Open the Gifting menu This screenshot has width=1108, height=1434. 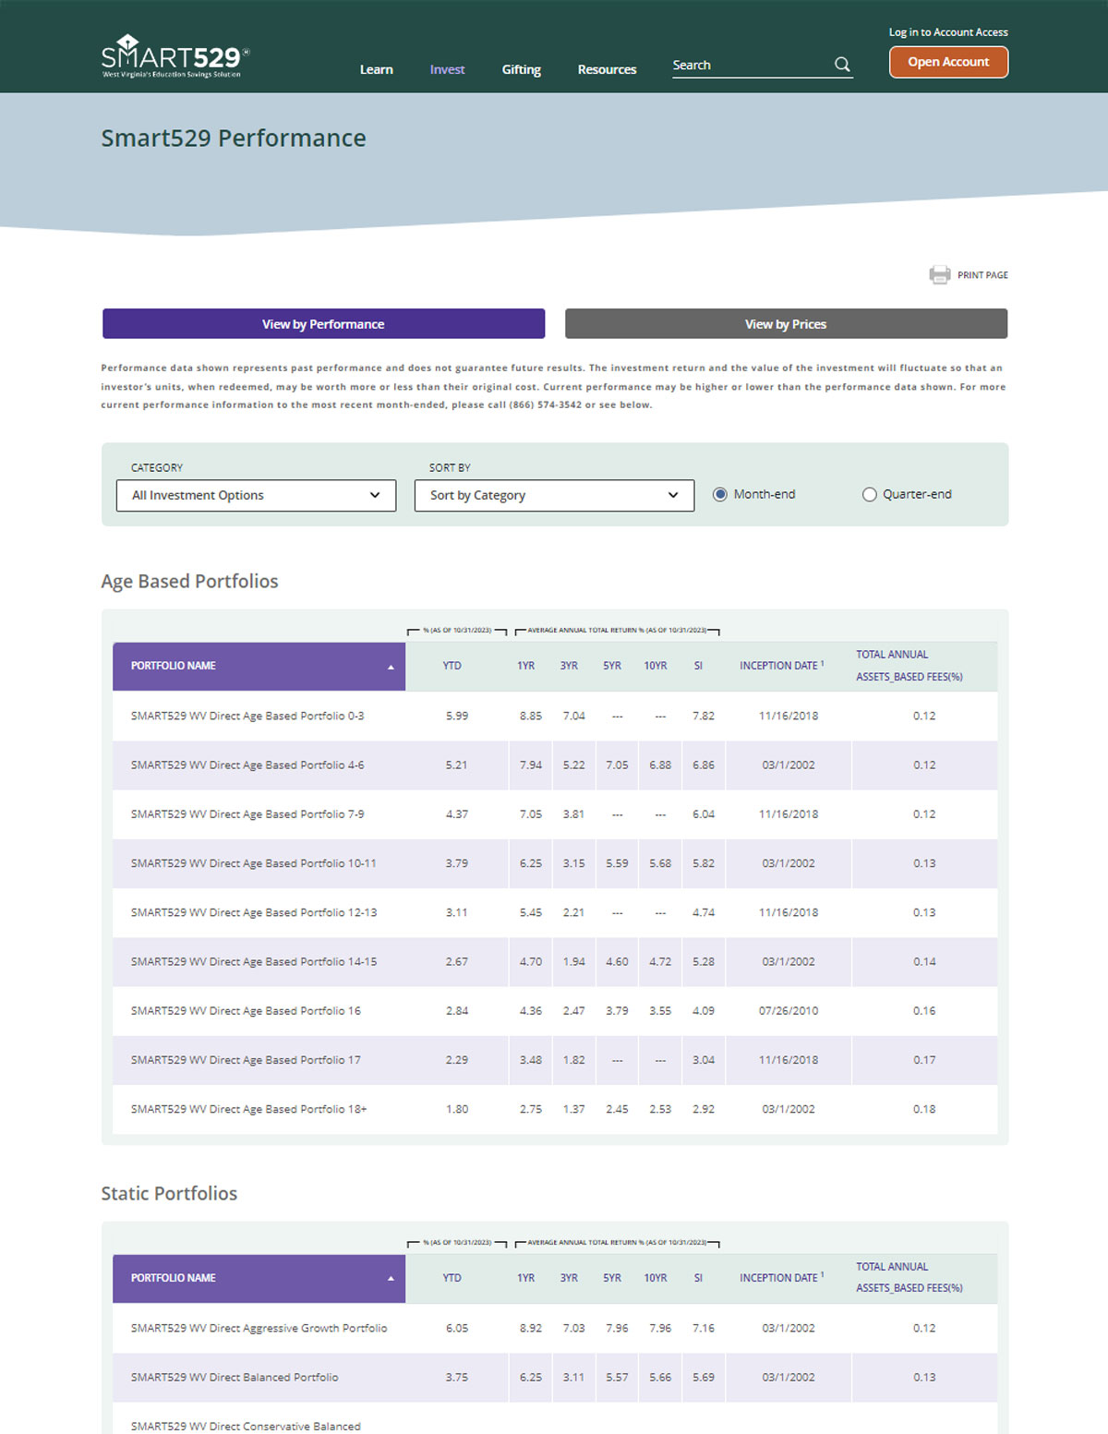pos(521,69)
